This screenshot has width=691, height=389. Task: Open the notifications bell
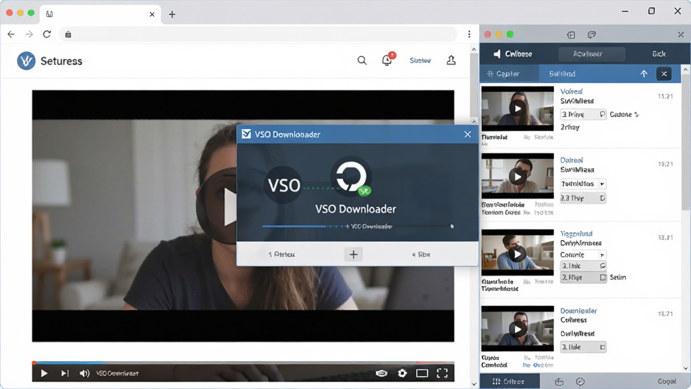point(387,60)
